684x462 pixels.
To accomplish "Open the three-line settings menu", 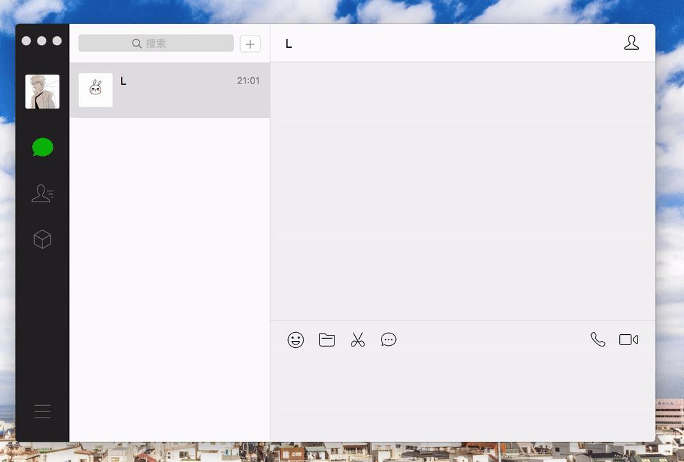I will (42, 411).
